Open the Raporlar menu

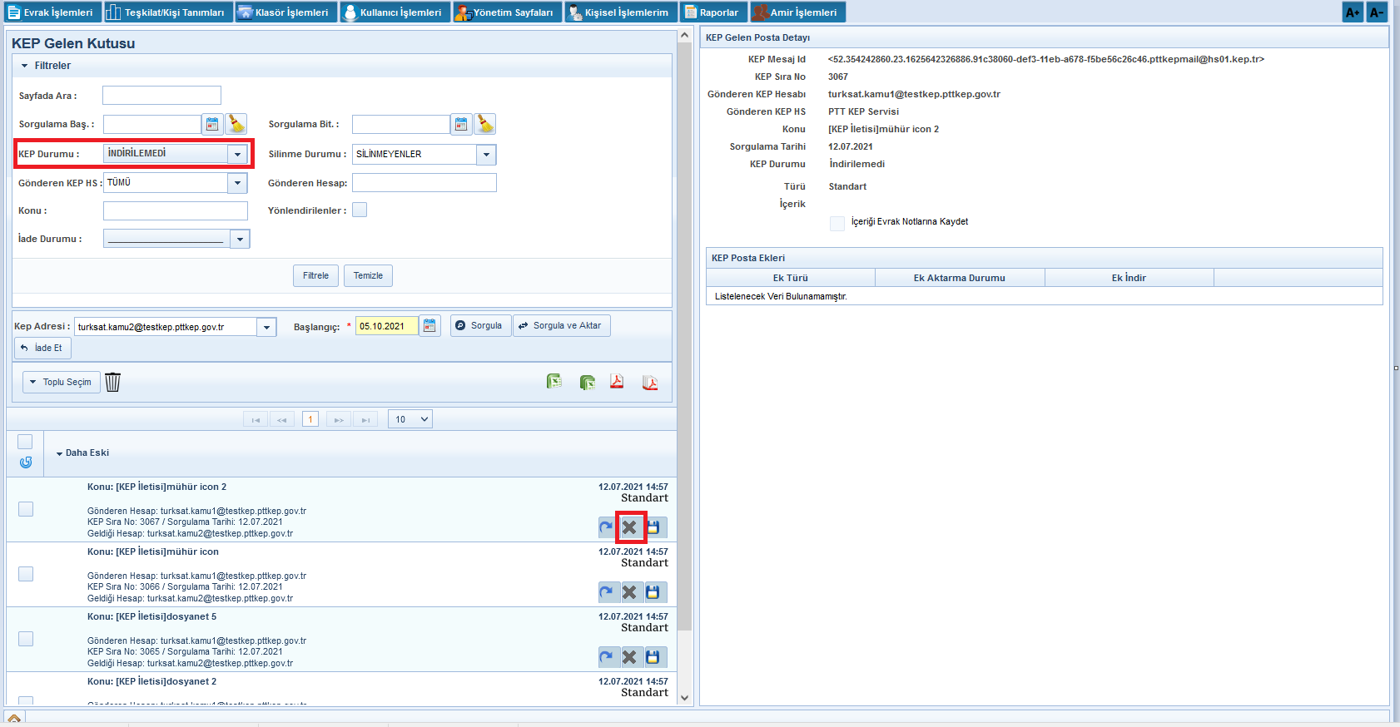712,12
